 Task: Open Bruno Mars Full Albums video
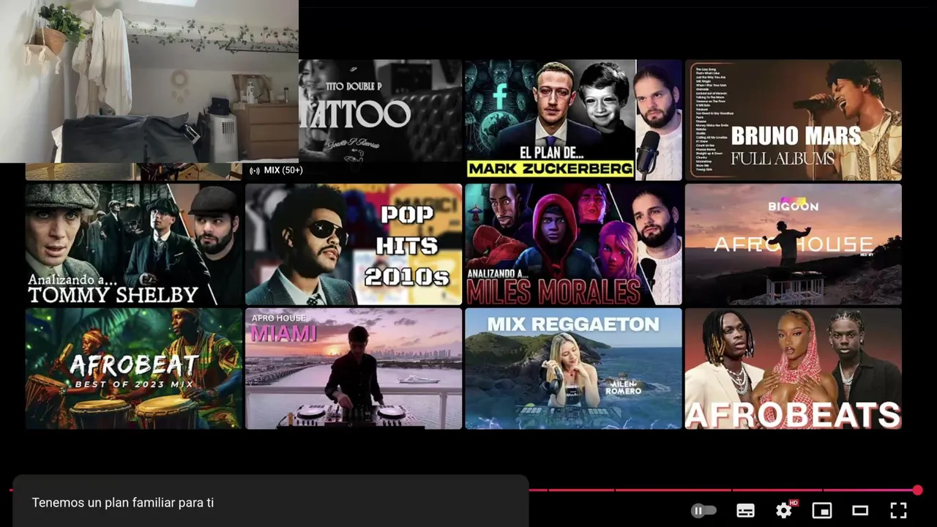[793, 120]
